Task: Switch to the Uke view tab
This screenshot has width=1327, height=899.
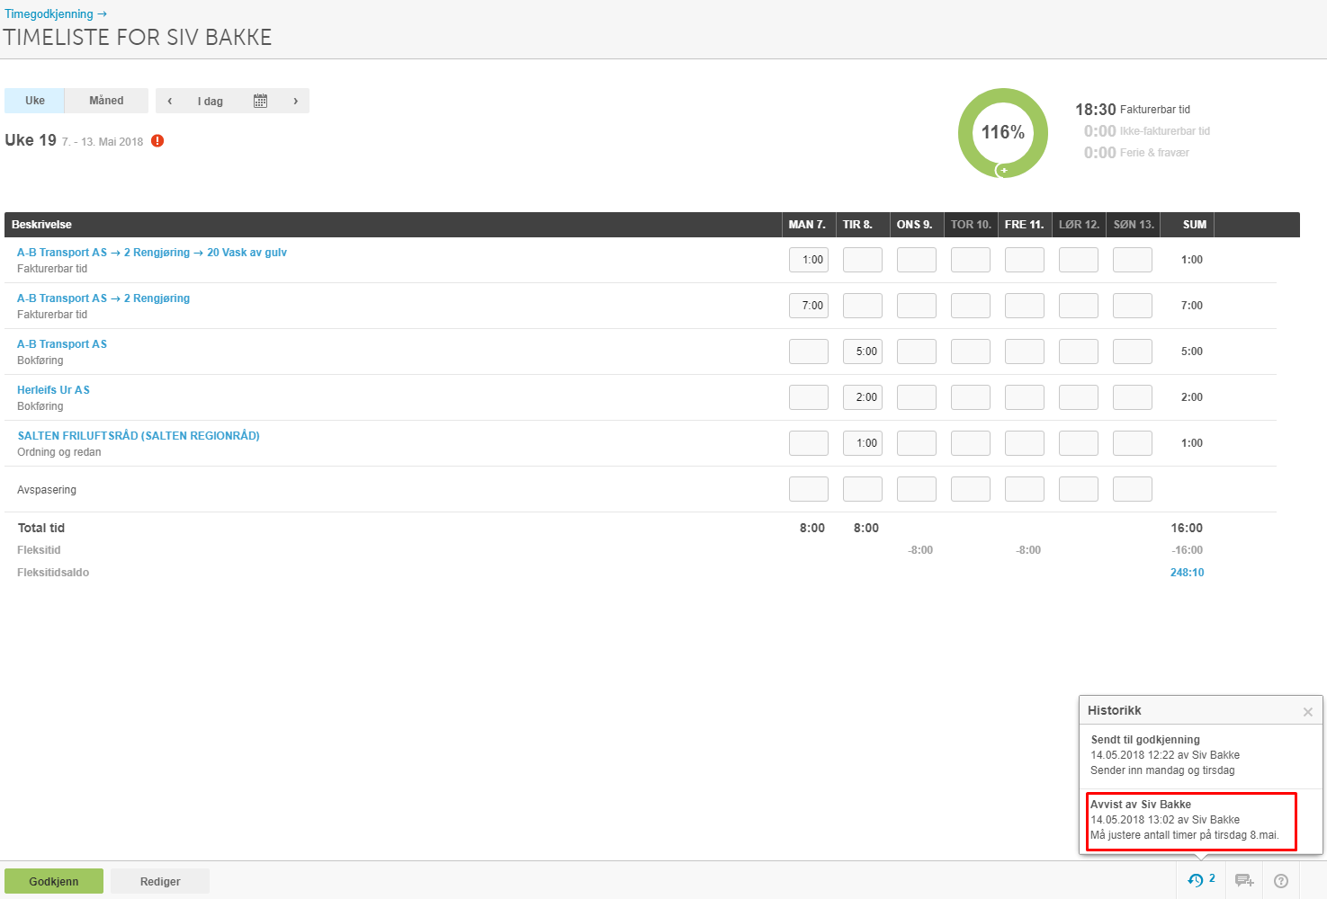Action: (x=35, y=101)
